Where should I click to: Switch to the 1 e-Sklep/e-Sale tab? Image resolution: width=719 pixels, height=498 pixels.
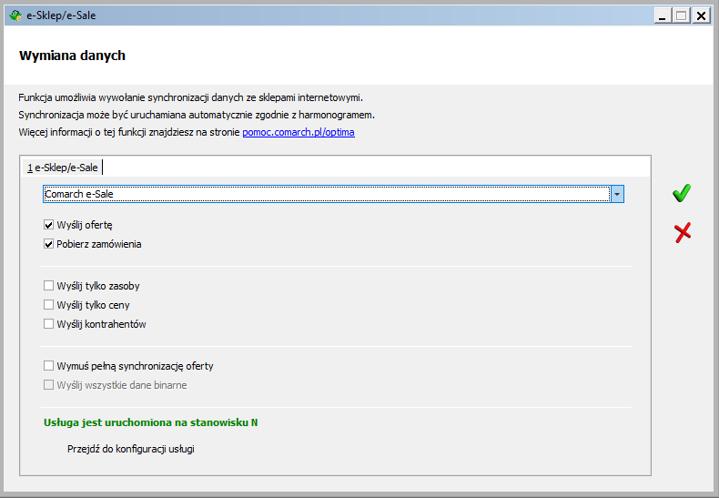click(63, 168)
